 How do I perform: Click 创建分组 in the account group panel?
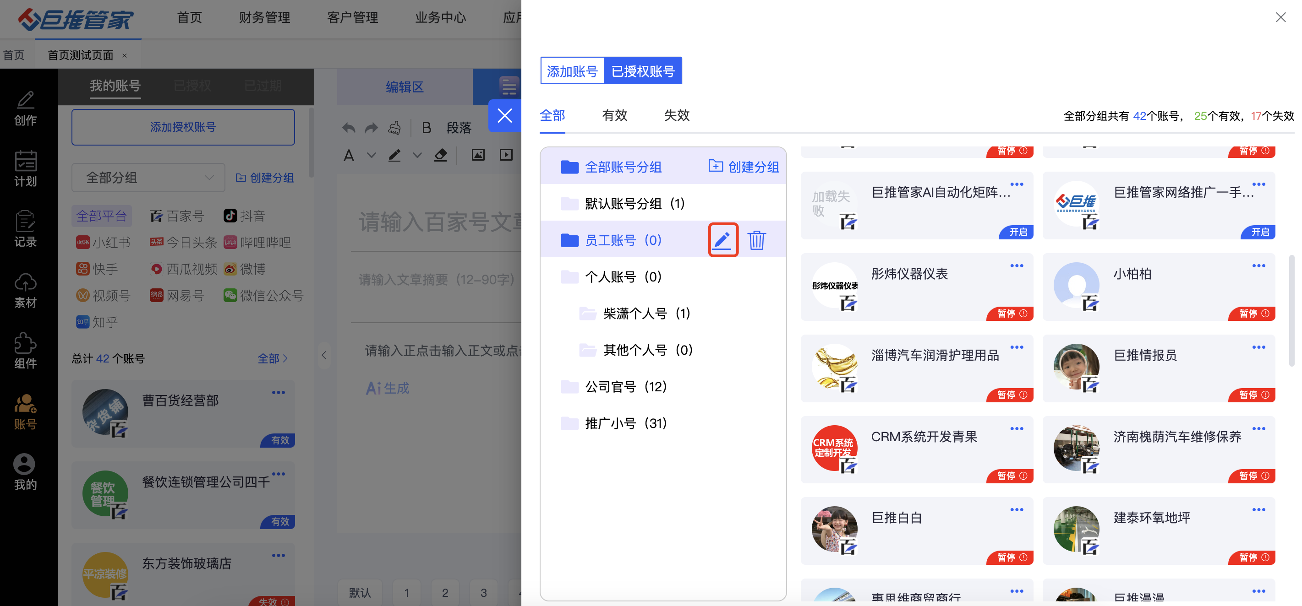click(x=744, y=167)
